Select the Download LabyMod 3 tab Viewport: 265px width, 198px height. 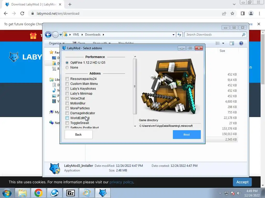click(33, 5)
